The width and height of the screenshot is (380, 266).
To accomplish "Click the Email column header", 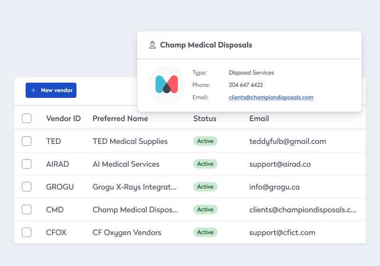I will pos(259,118).
